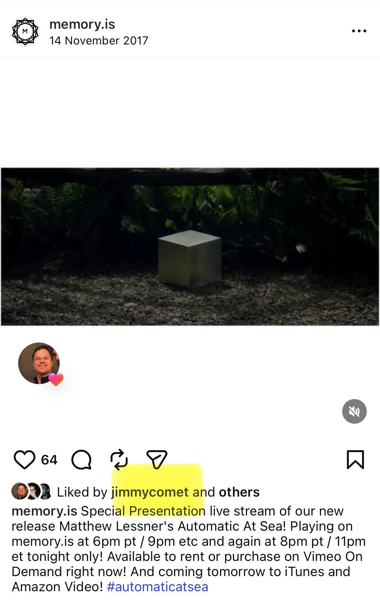The height and width of the screenshot is (601, 380).
Task: Tap the caption text about Automatic At Sea
Action: tap(188, 549)
